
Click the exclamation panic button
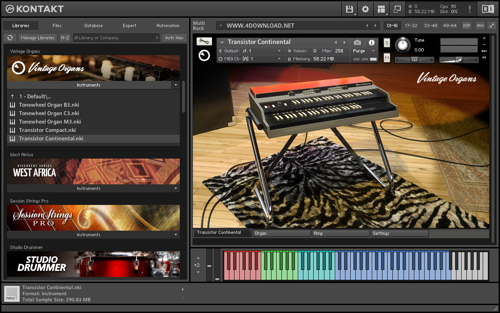click(x=470, y=9)
